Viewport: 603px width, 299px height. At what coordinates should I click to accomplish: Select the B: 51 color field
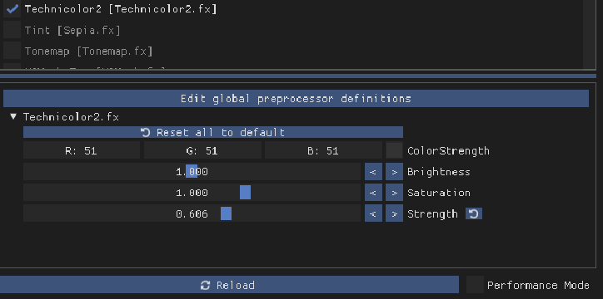pos(323,150)
